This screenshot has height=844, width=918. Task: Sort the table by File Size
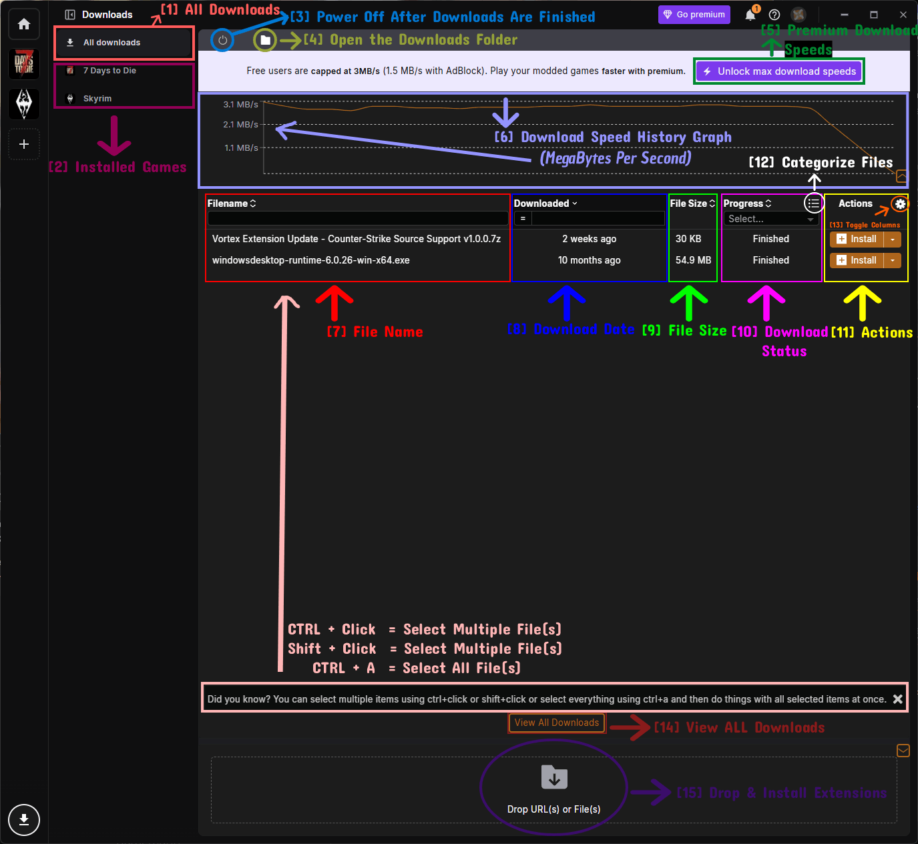692,203
